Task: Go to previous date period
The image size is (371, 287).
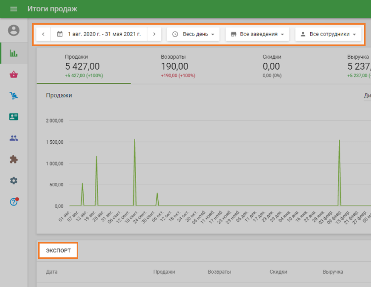Action: coord(43,34)
